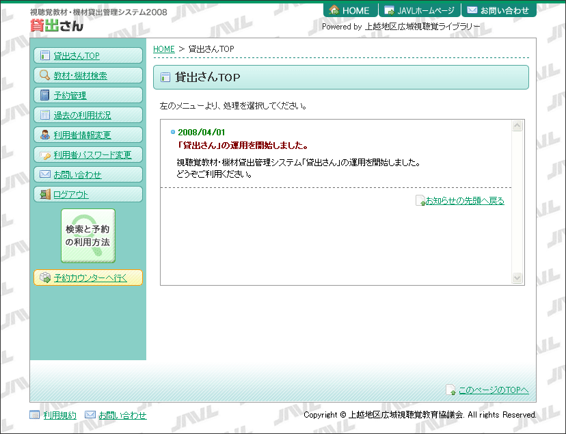Viewport: 566px width, 434px height.
Task: Click the このページのTOPへ link
Action: 493,390
